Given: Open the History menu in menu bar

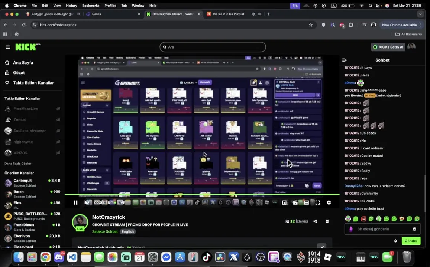Looking at the screenshot, I should click(71, 6).
